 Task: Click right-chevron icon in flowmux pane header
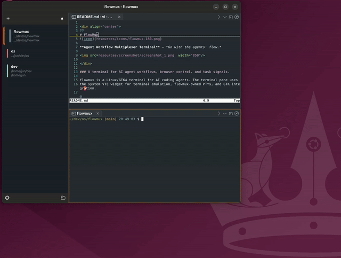point(219,113)
